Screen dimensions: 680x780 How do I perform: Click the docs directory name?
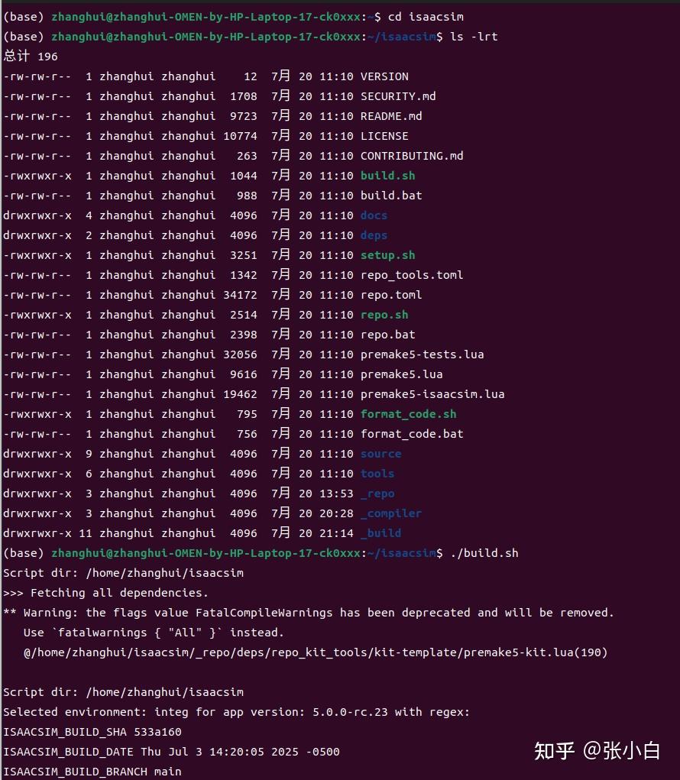pyautogui.click(x=374, y=215)
